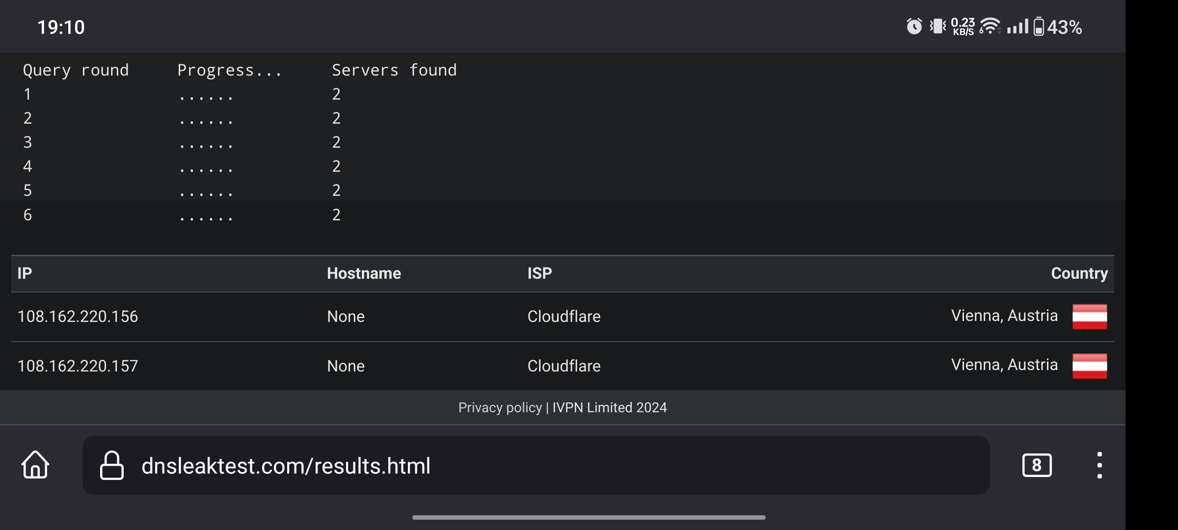
Task: Select the IP address 108.162.220.157
Action: pos(78,366)
